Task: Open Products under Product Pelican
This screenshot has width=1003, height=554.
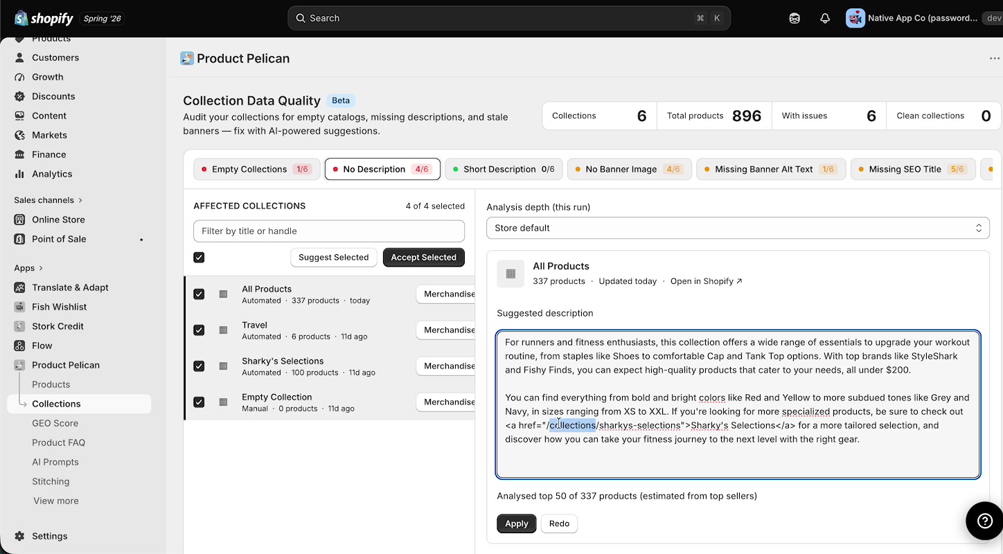Action: pos(51,384)
